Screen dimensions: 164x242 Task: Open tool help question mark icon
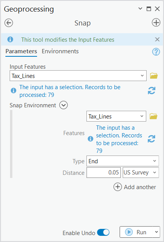[156, 52]
